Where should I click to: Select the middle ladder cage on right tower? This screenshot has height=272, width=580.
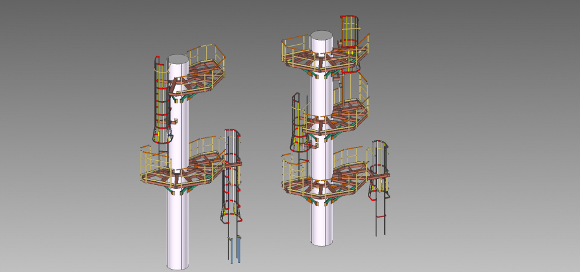pos(299,121)
